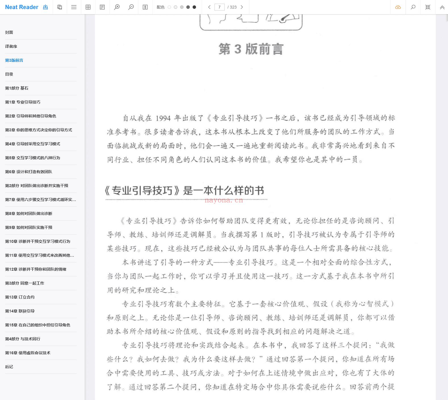Open 第7章 使用六步骤交互学习模式循环
This screenshot has width=448, height=400.
[x=41, y=200]
